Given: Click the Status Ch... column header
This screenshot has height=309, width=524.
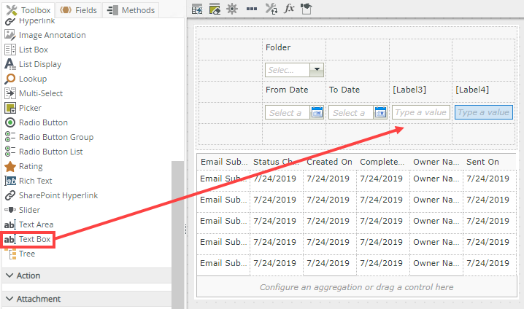Looking at the screenshot, I should tap(277, 162).
